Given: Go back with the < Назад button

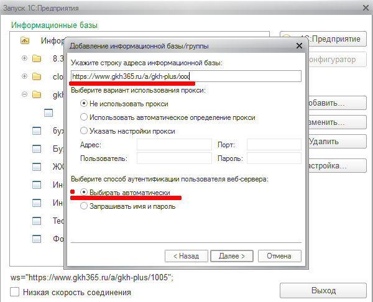Looking at the screenshot, I should coord(186,256).
